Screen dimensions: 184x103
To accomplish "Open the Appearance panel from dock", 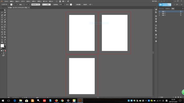I will 156,35.
